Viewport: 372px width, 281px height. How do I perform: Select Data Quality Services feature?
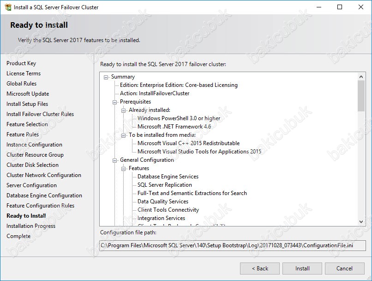pyautogui.click(x=163, y=202)
